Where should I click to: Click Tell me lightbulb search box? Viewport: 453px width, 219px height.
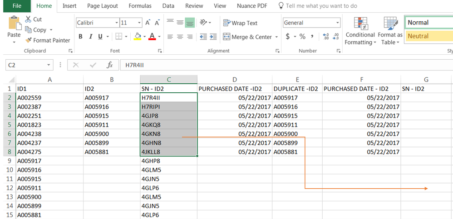317,6
